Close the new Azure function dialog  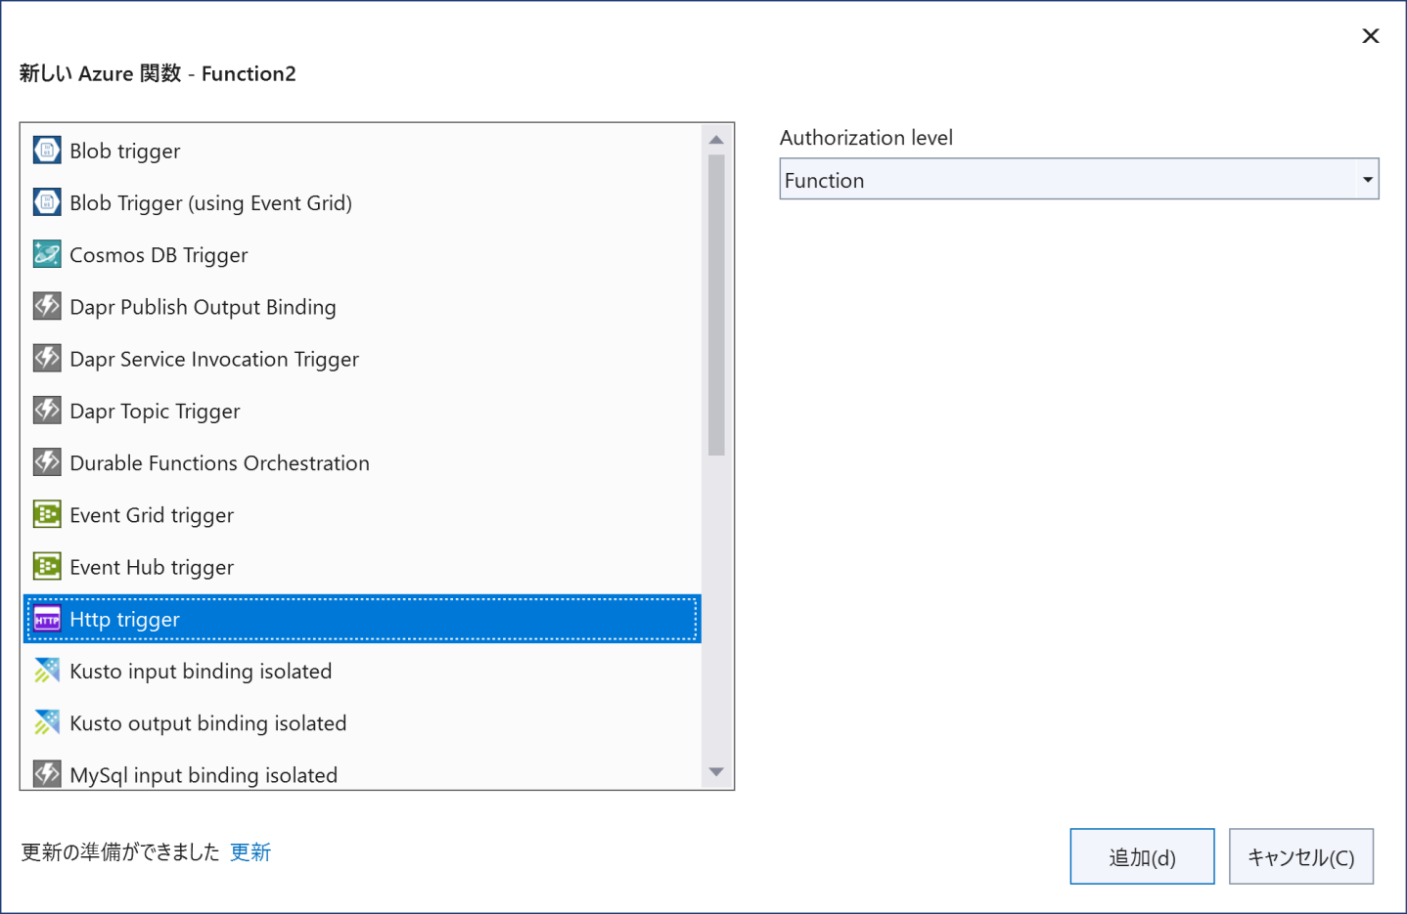coord(1371,36)
